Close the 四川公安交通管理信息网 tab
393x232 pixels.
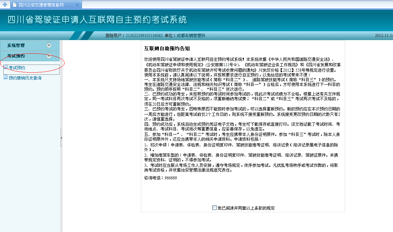77,5
